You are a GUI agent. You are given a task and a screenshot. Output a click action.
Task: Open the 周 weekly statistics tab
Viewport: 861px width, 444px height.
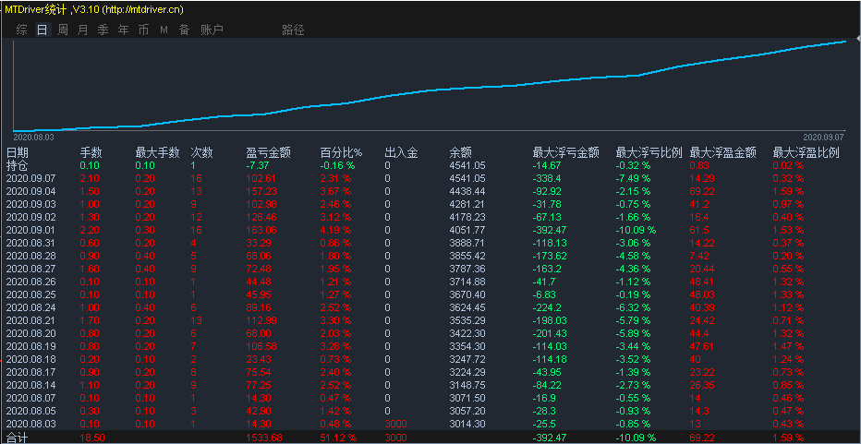63,30
